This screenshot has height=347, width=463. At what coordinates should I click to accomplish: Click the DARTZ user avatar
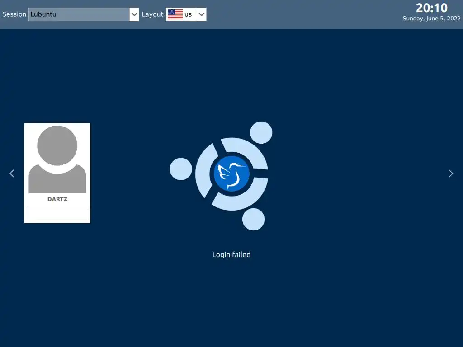tap(57, 159)
